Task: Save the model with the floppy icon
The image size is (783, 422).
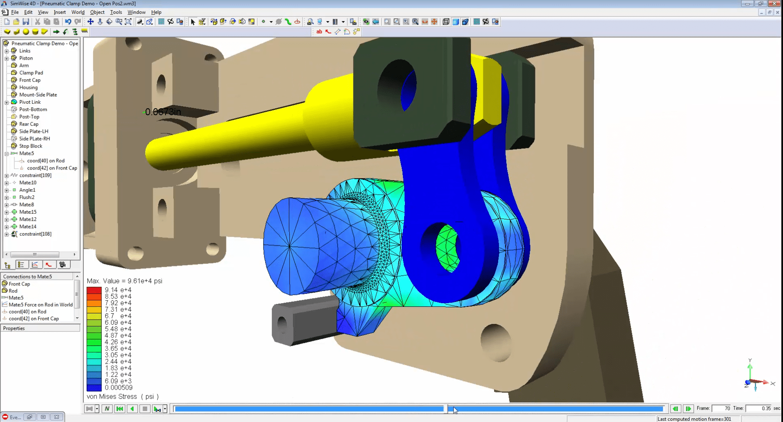Action: coord(26,22)
